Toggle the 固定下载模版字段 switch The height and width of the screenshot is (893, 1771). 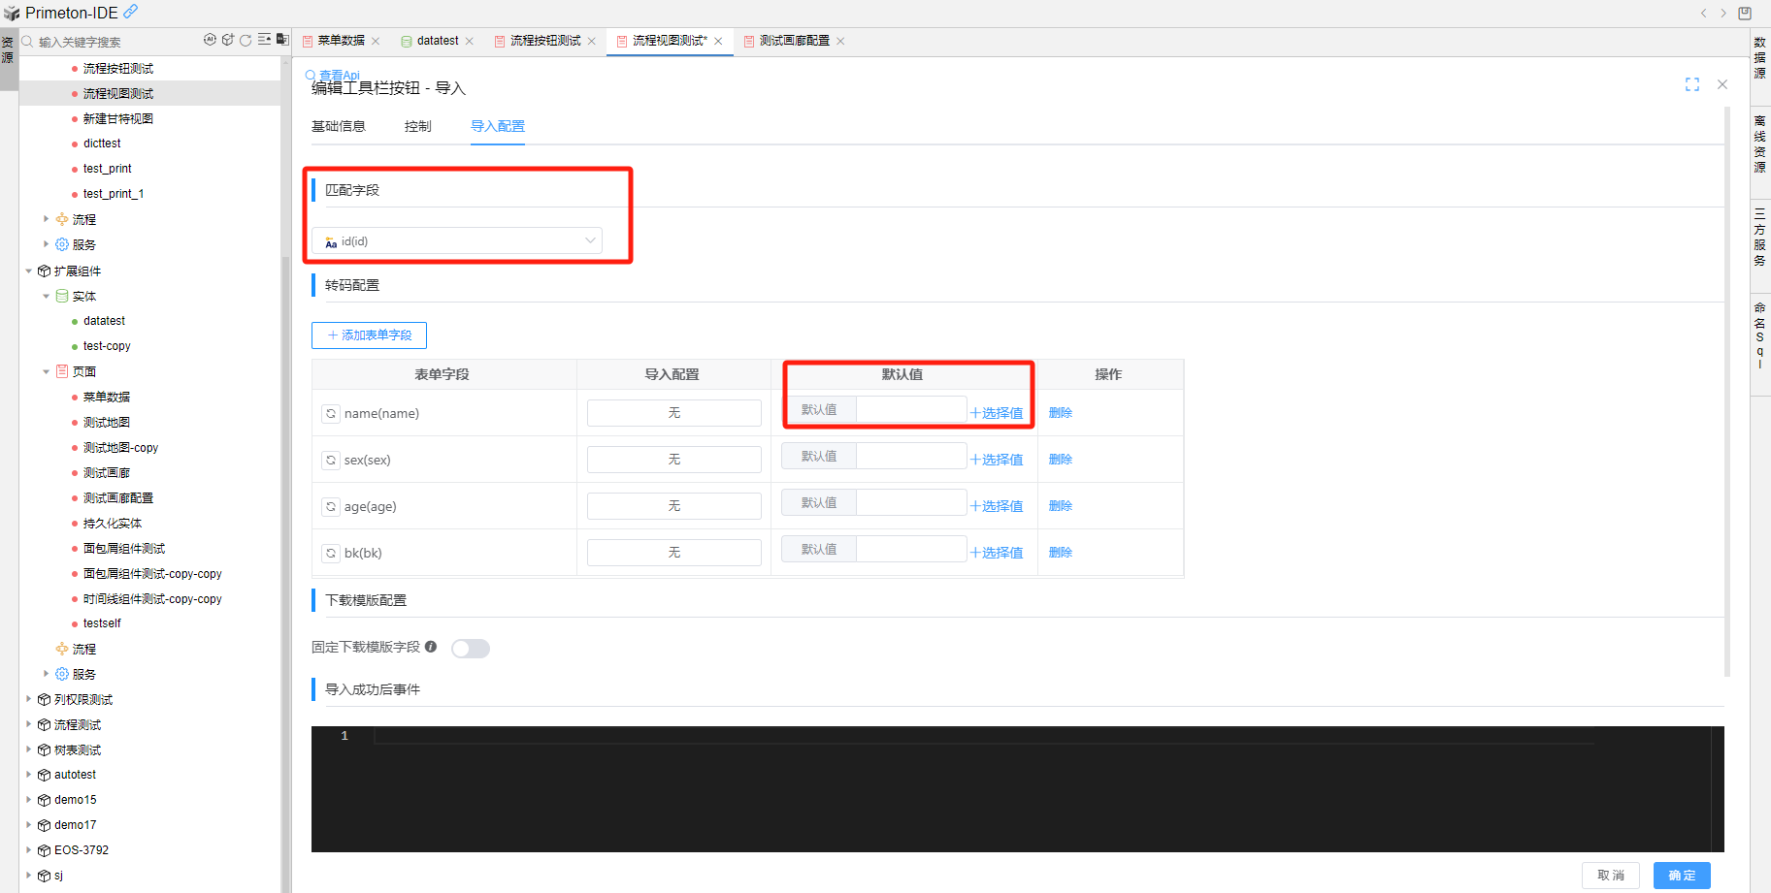point(471,649)
